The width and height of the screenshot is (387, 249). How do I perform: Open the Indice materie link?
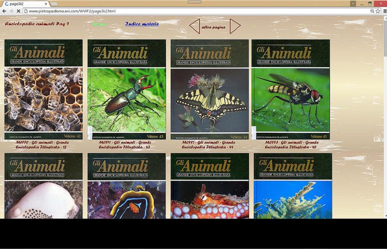(142, 24)
